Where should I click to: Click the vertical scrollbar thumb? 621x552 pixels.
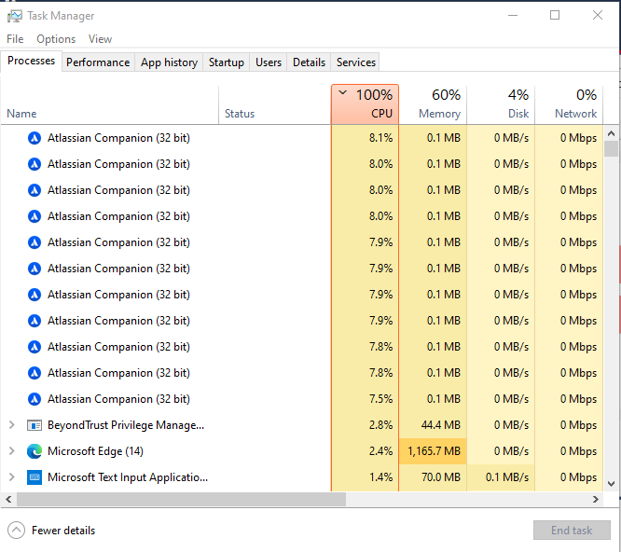pyautogui.click(x=611, y=149)
